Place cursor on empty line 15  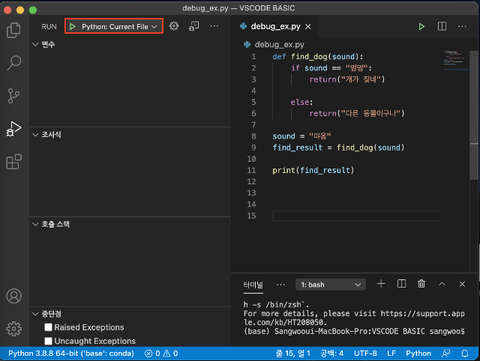[x=357, y=216]
